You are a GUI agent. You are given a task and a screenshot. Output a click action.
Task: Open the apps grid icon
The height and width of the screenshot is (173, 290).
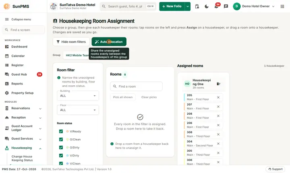tap(282, 6)
